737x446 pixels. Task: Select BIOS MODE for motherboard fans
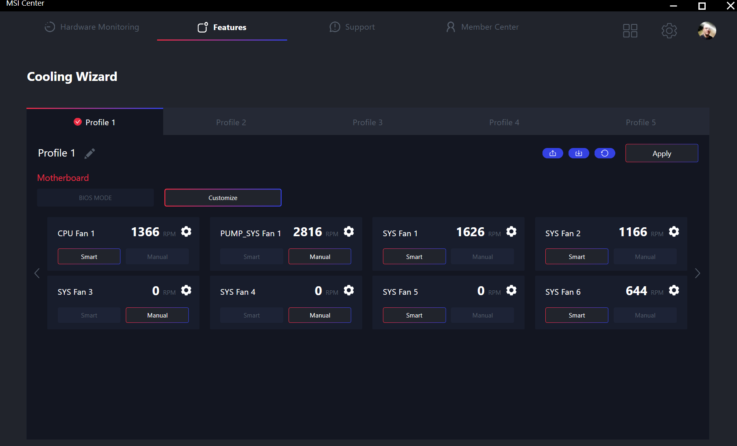(95, 198)
